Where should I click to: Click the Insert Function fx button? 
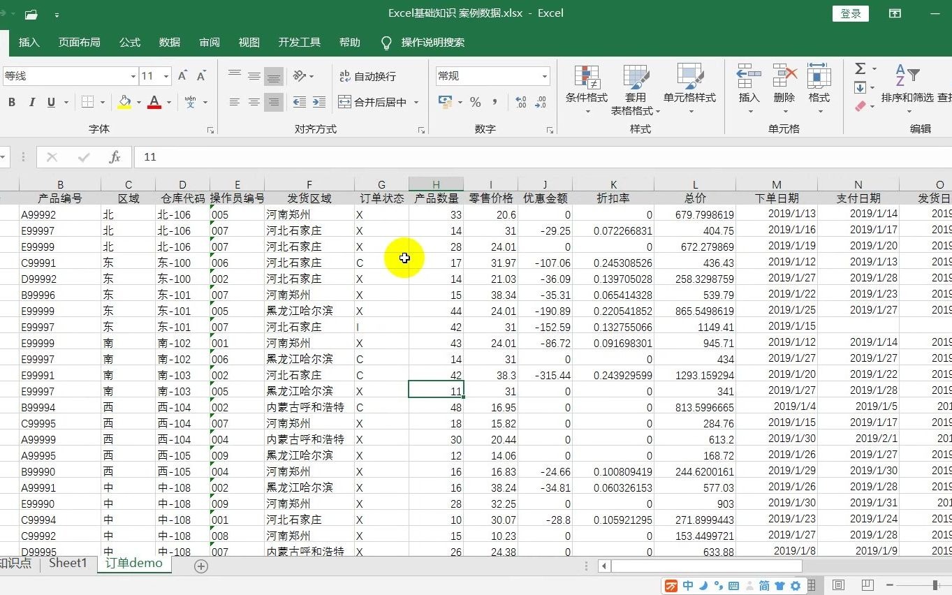click(115, 157)
